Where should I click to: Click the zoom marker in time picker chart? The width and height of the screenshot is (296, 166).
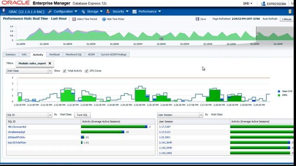161,38
